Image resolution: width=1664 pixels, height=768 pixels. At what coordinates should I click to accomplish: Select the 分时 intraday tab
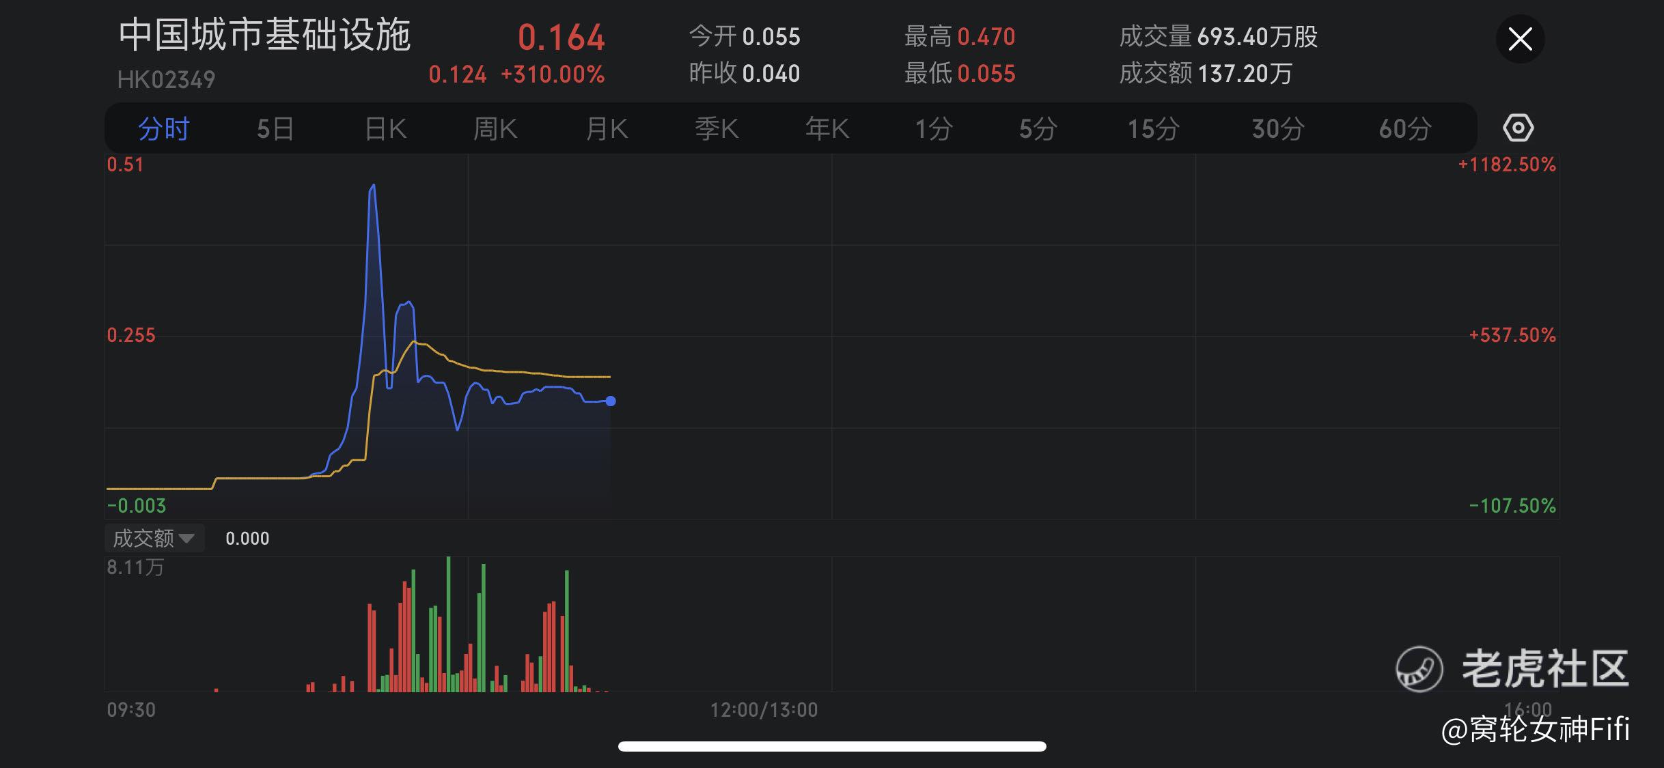(163, 128)
